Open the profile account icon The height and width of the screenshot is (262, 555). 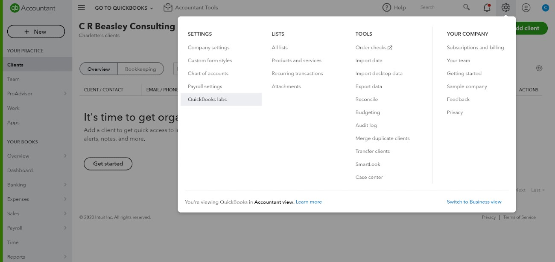(526, 7)
